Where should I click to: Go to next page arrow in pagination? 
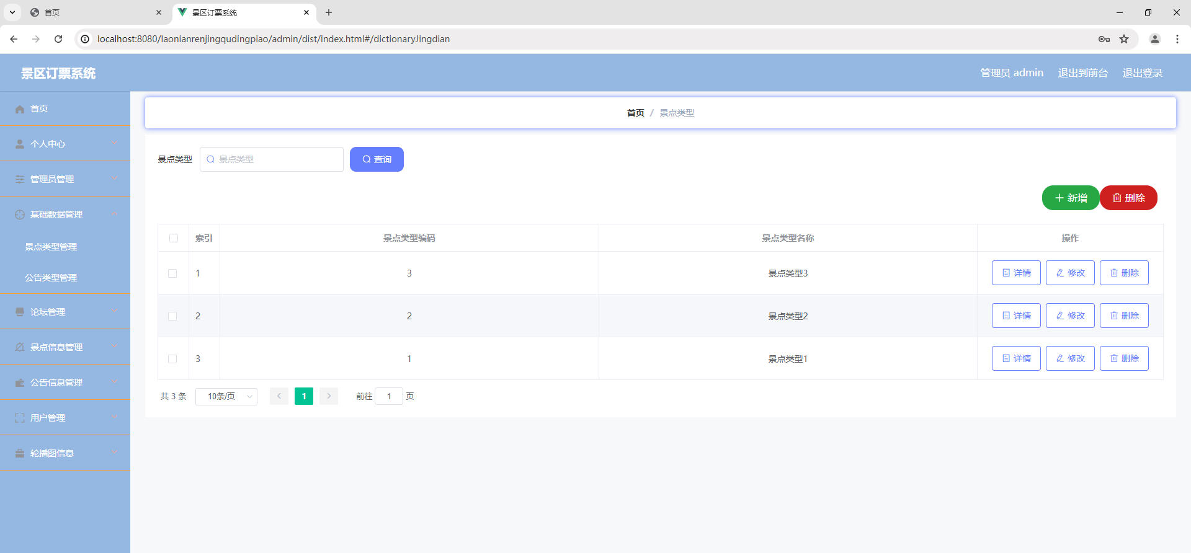329,396
